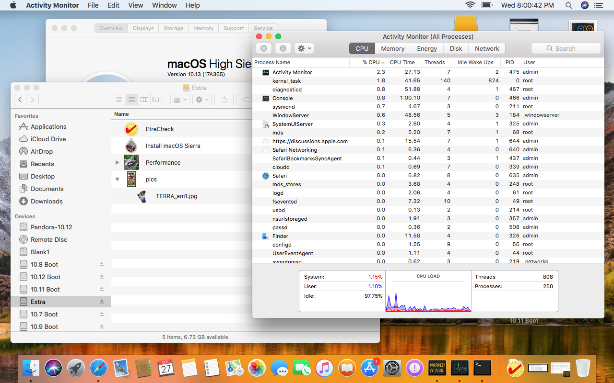This screenshot has height=383, width=614.
Task: Open Safari from the Dock
Action: pyautogui.click(x=99, y=368)
